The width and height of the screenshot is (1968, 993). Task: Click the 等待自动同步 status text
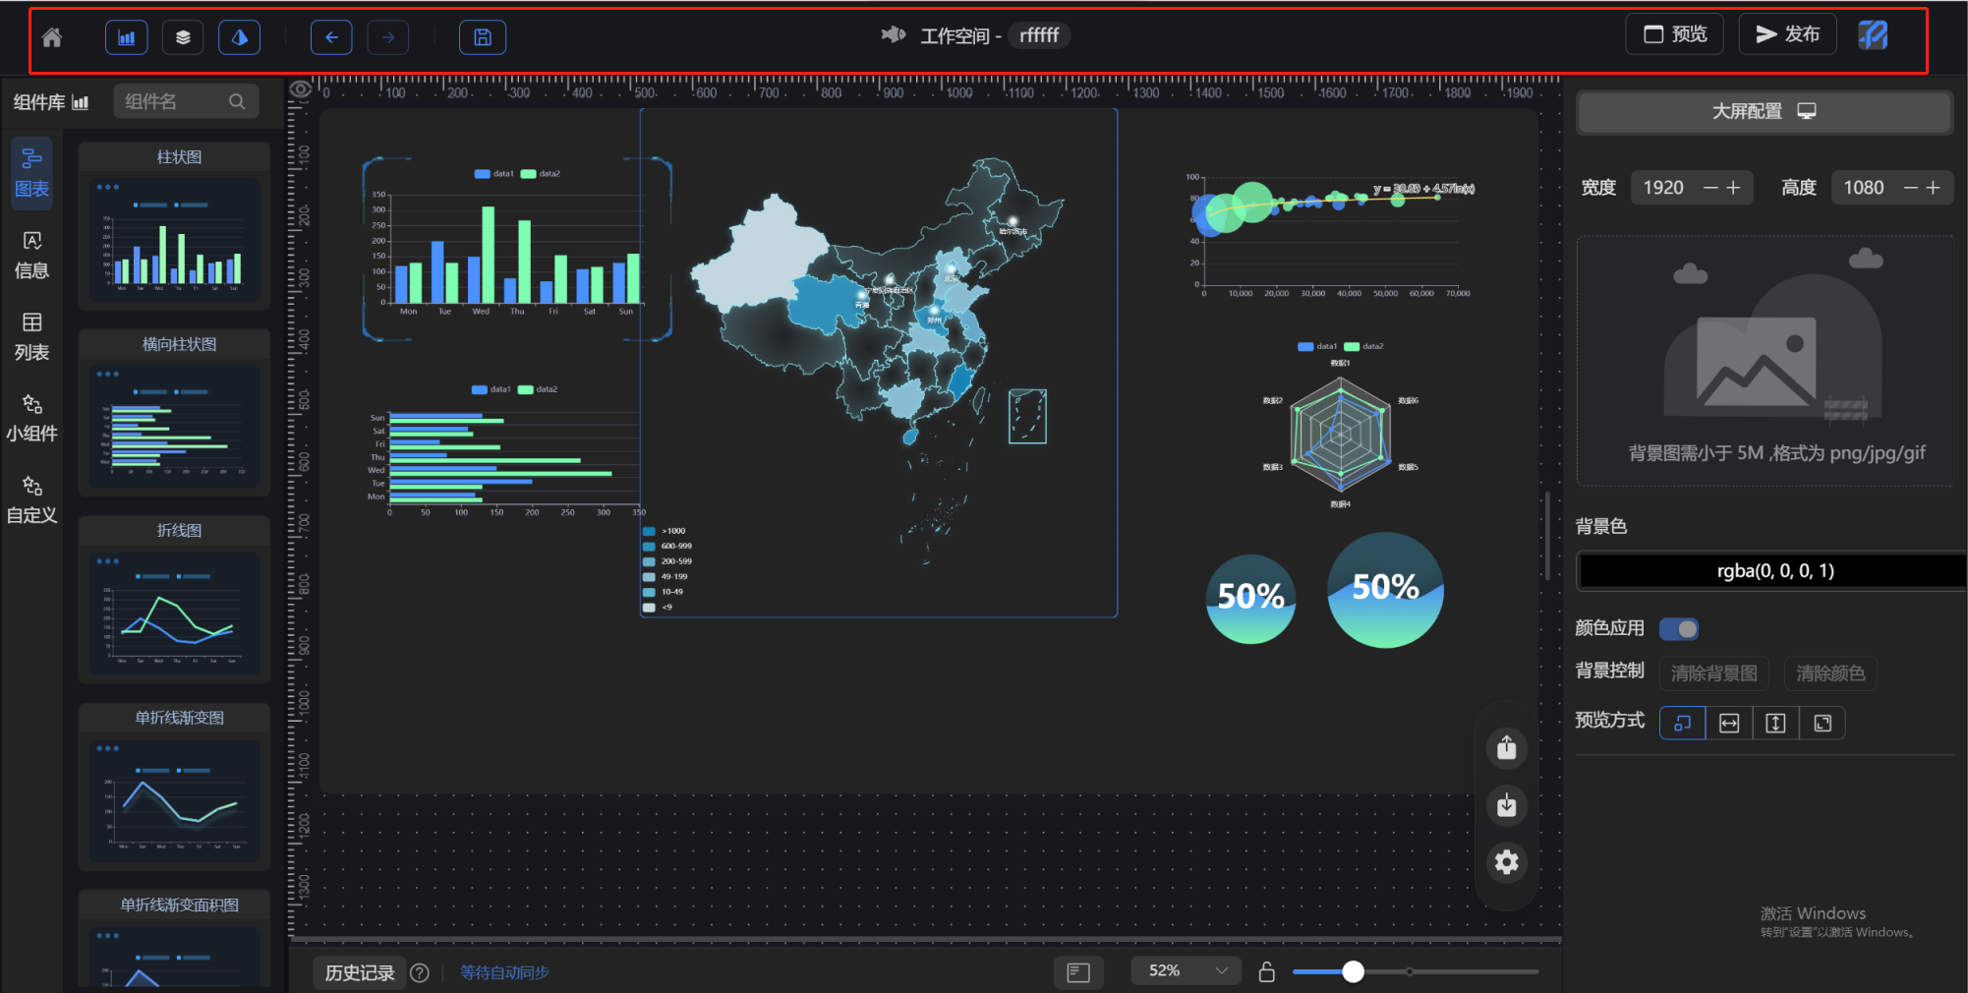tap(504, 972)
